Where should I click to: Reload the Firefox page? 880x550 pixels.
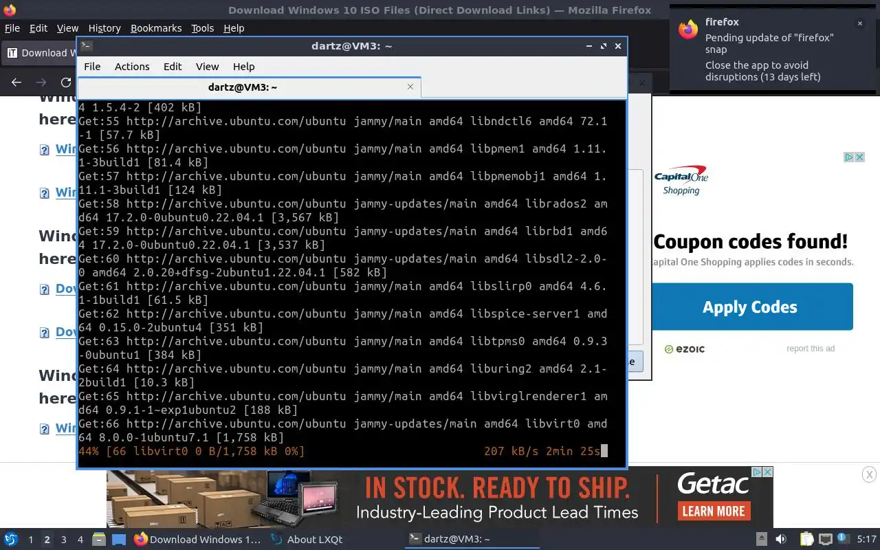click(66, 82)
